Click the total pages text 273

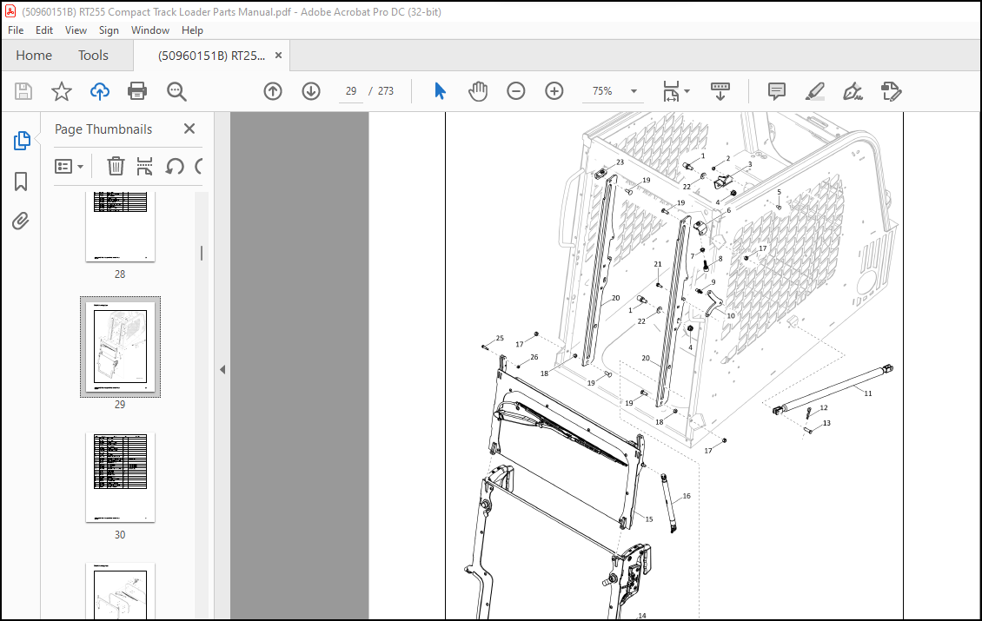386,91
